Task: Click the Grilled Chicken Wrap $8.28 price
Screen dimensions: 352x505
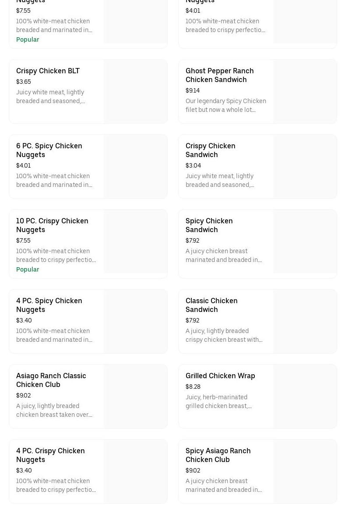Action: [193, 387]
